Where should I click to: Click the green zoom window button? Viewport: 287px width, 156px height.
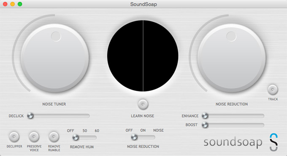20,4
